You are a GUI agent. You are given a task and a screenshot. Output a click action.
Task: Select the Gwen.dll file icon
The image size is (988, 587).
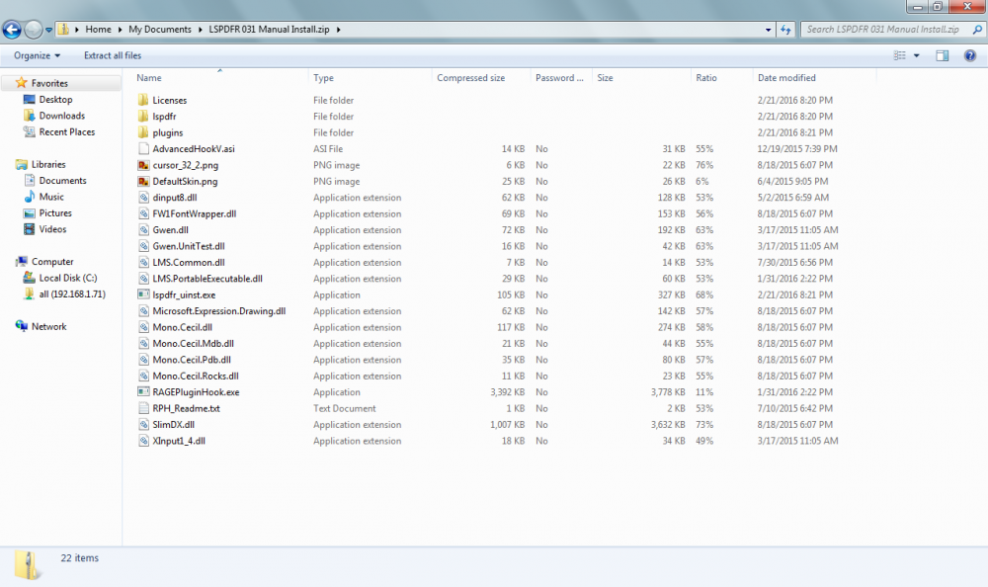[143, 230]
